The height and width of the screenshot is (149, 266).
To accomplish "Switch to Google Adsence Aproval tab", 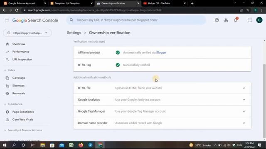I will (22, 3).
